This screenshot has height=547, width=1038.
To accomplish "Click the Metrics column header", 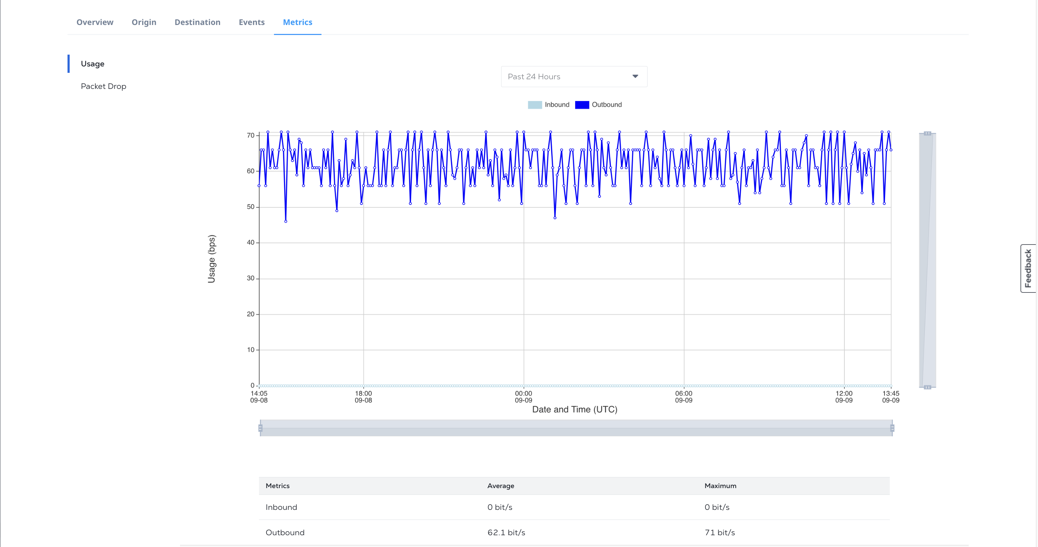I will point(277,486).
